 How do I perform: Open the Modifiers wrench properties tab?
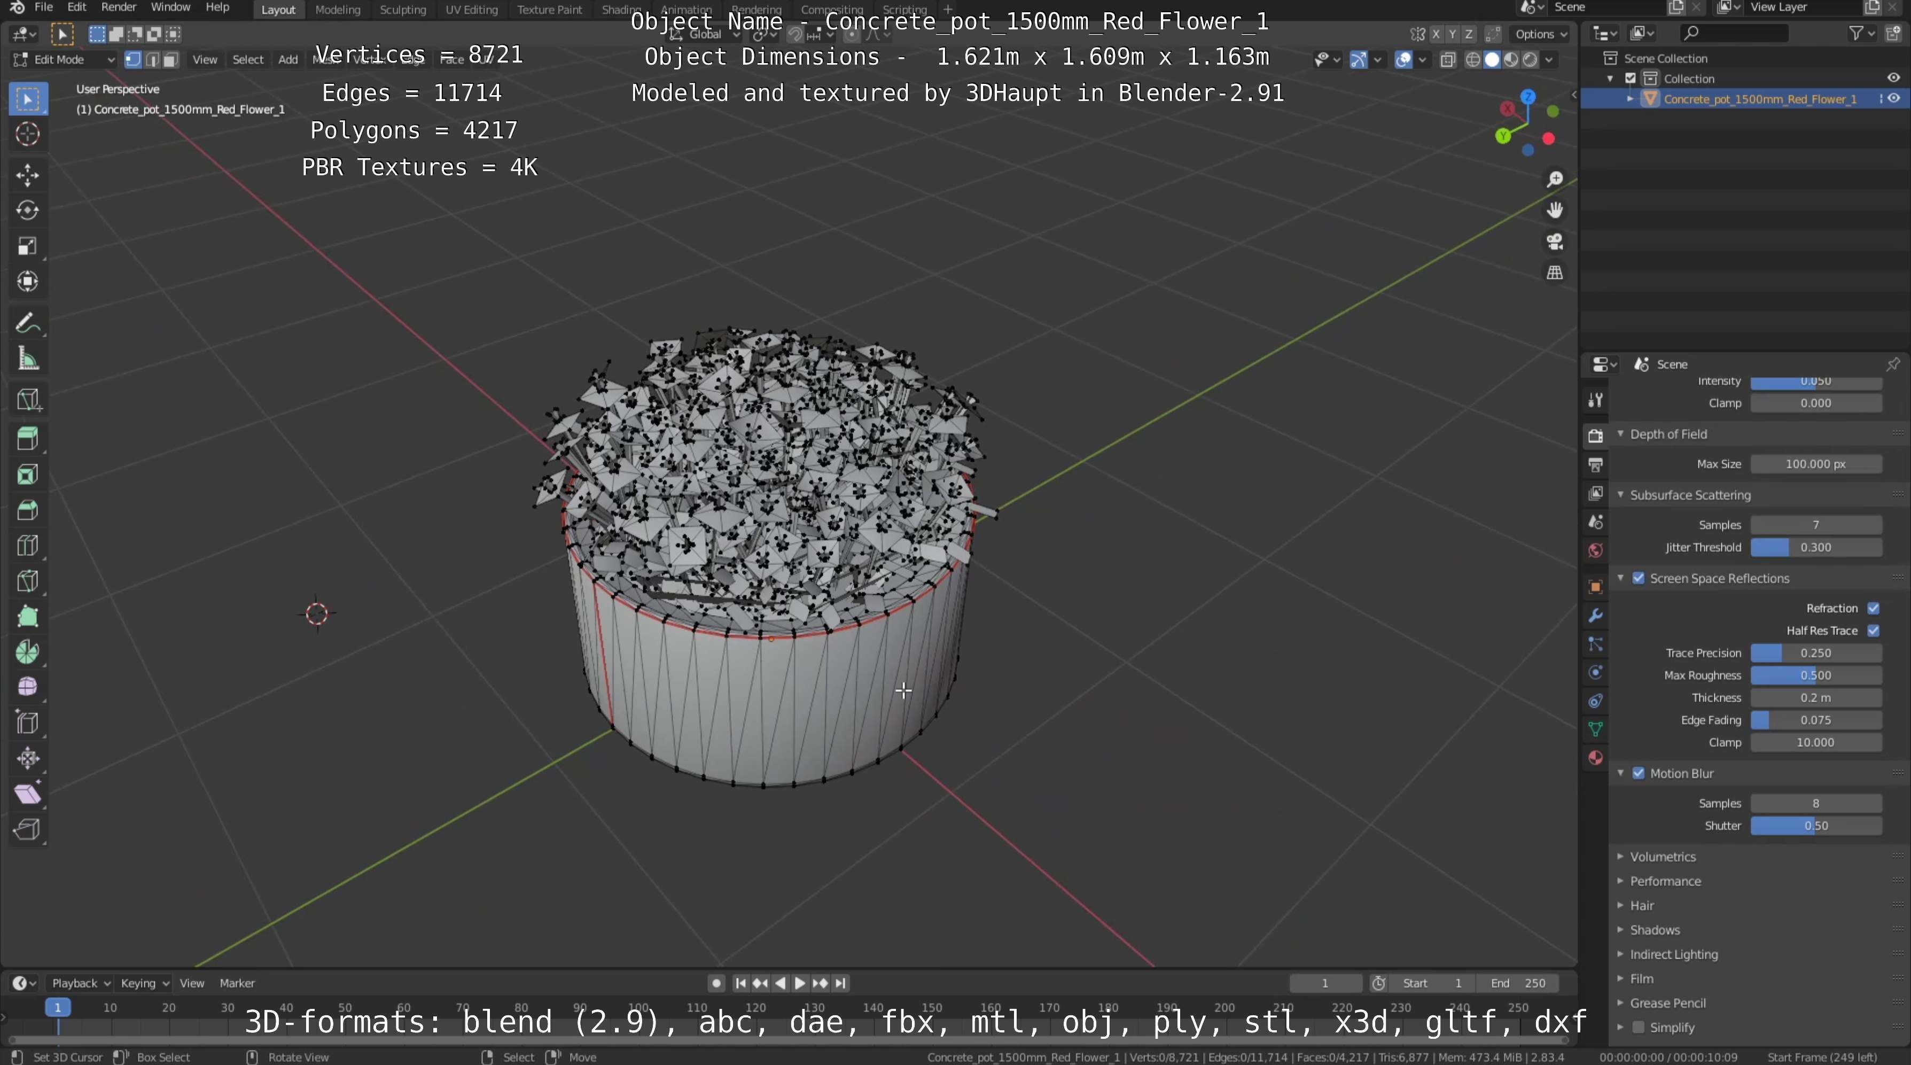click(x=1595, y=615)
